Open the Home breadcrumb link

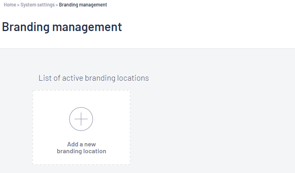(10, 5)
